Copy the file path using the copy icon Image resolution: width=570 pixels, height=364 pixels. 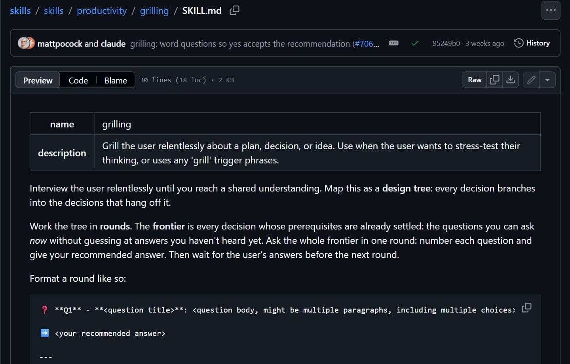pyautogui.click(x=234, y=11)
